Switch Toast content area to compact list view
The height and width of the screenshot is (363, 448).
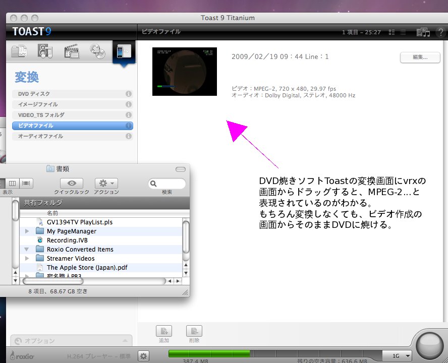click(403, 32)
